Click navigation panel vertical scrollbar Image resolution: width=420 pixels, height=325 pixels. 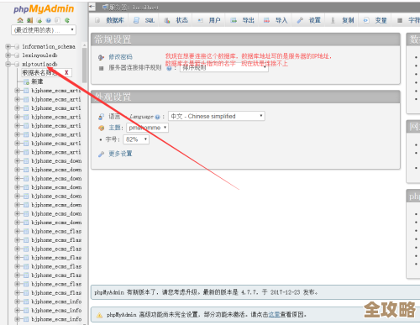[x=85, y=65]
